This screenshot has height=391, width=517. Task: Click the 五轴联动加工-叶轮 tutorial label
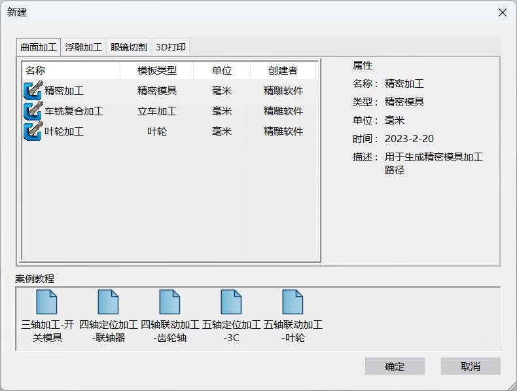point(293,331)
